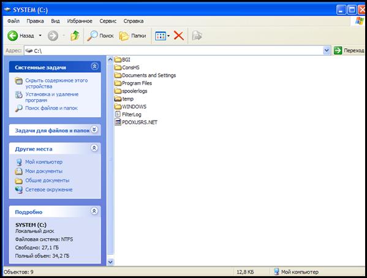This screenshot has width=367, height=278.
Task: Open the Назад history dropdown arrow
Action: point(40,36)
